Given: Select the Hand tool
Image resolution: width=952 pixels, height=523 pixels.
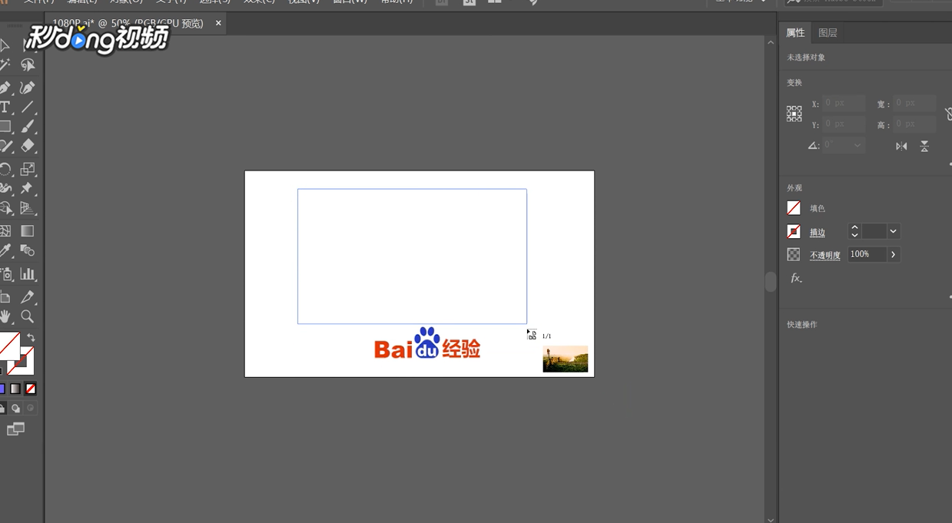Looking at the screenshot, I should (x=5, y=316).
